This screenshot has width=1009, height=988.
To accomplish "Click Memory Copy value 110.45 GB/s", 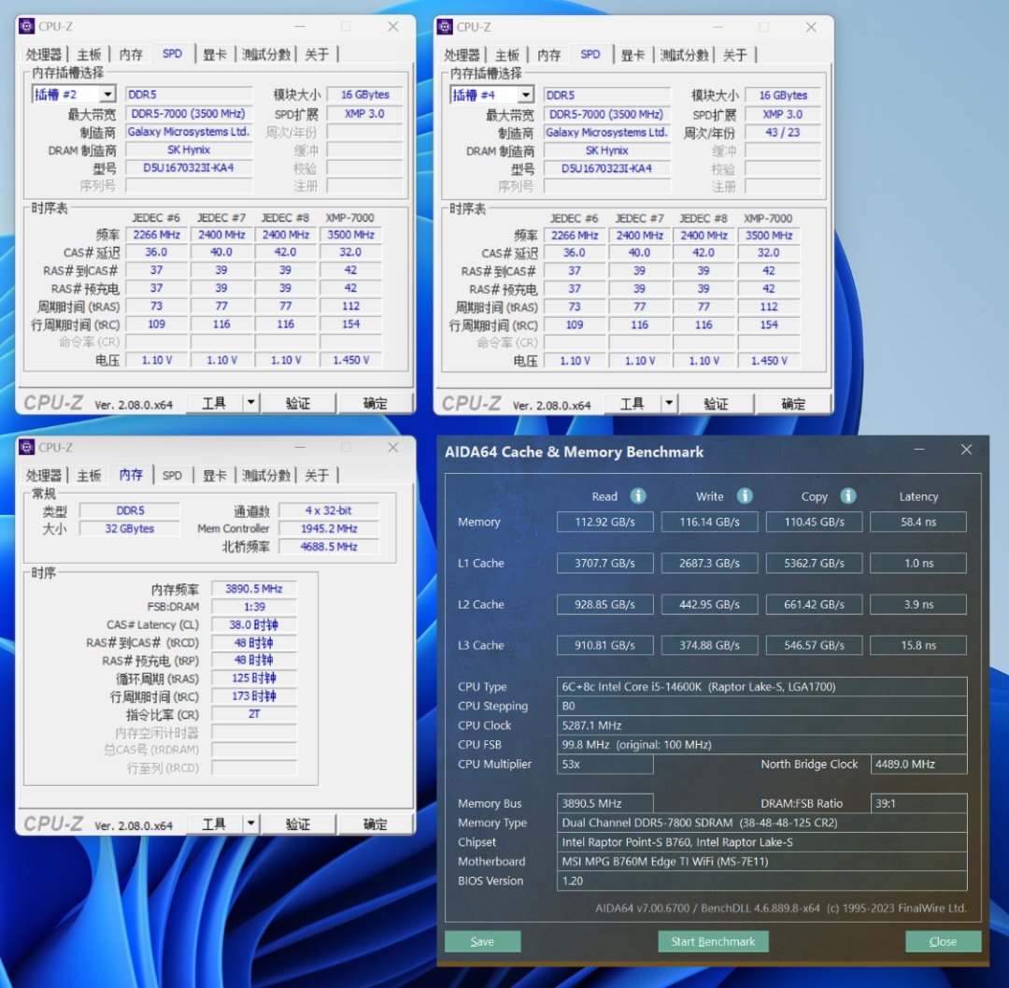I will [814, 522].
